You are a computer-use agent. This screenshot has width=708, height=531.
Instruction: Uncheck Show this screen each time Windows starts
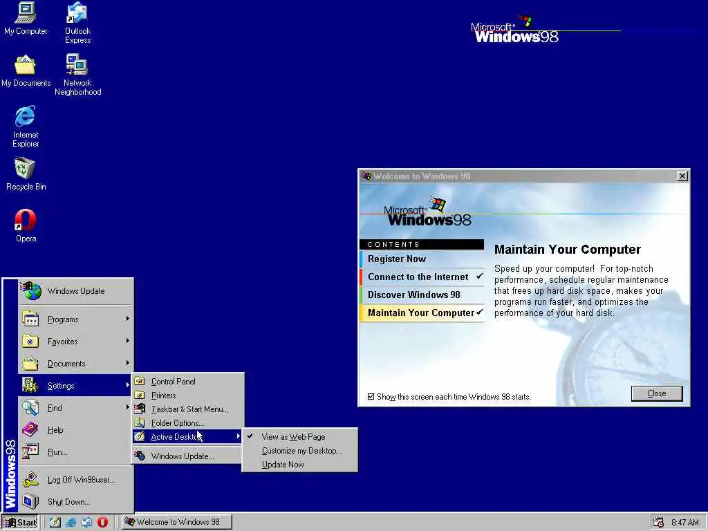[x=371, y=396]
